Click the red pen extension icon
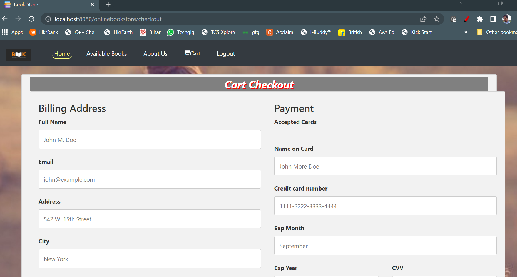Screen dimensions: 517x277 point(467,19)
